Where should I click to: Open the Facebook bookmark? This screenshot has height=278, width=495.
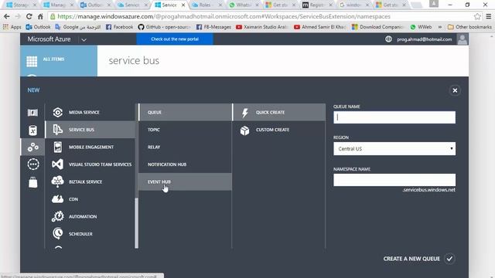(x=119, y=27)
